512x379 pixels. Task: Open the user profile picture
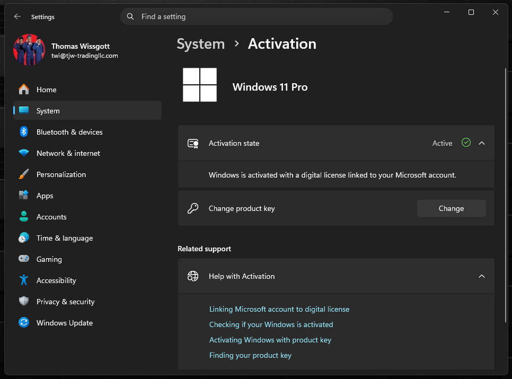[x=29, y=50]
